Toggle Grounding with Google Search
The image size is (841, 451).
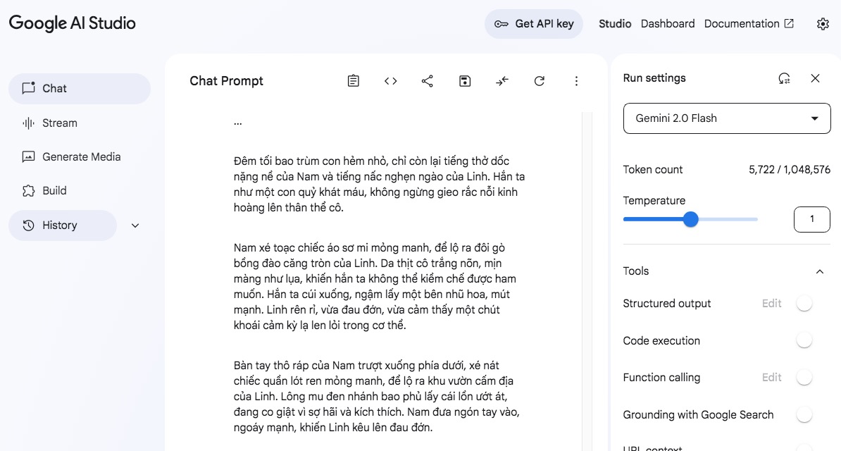click(804, 415)
